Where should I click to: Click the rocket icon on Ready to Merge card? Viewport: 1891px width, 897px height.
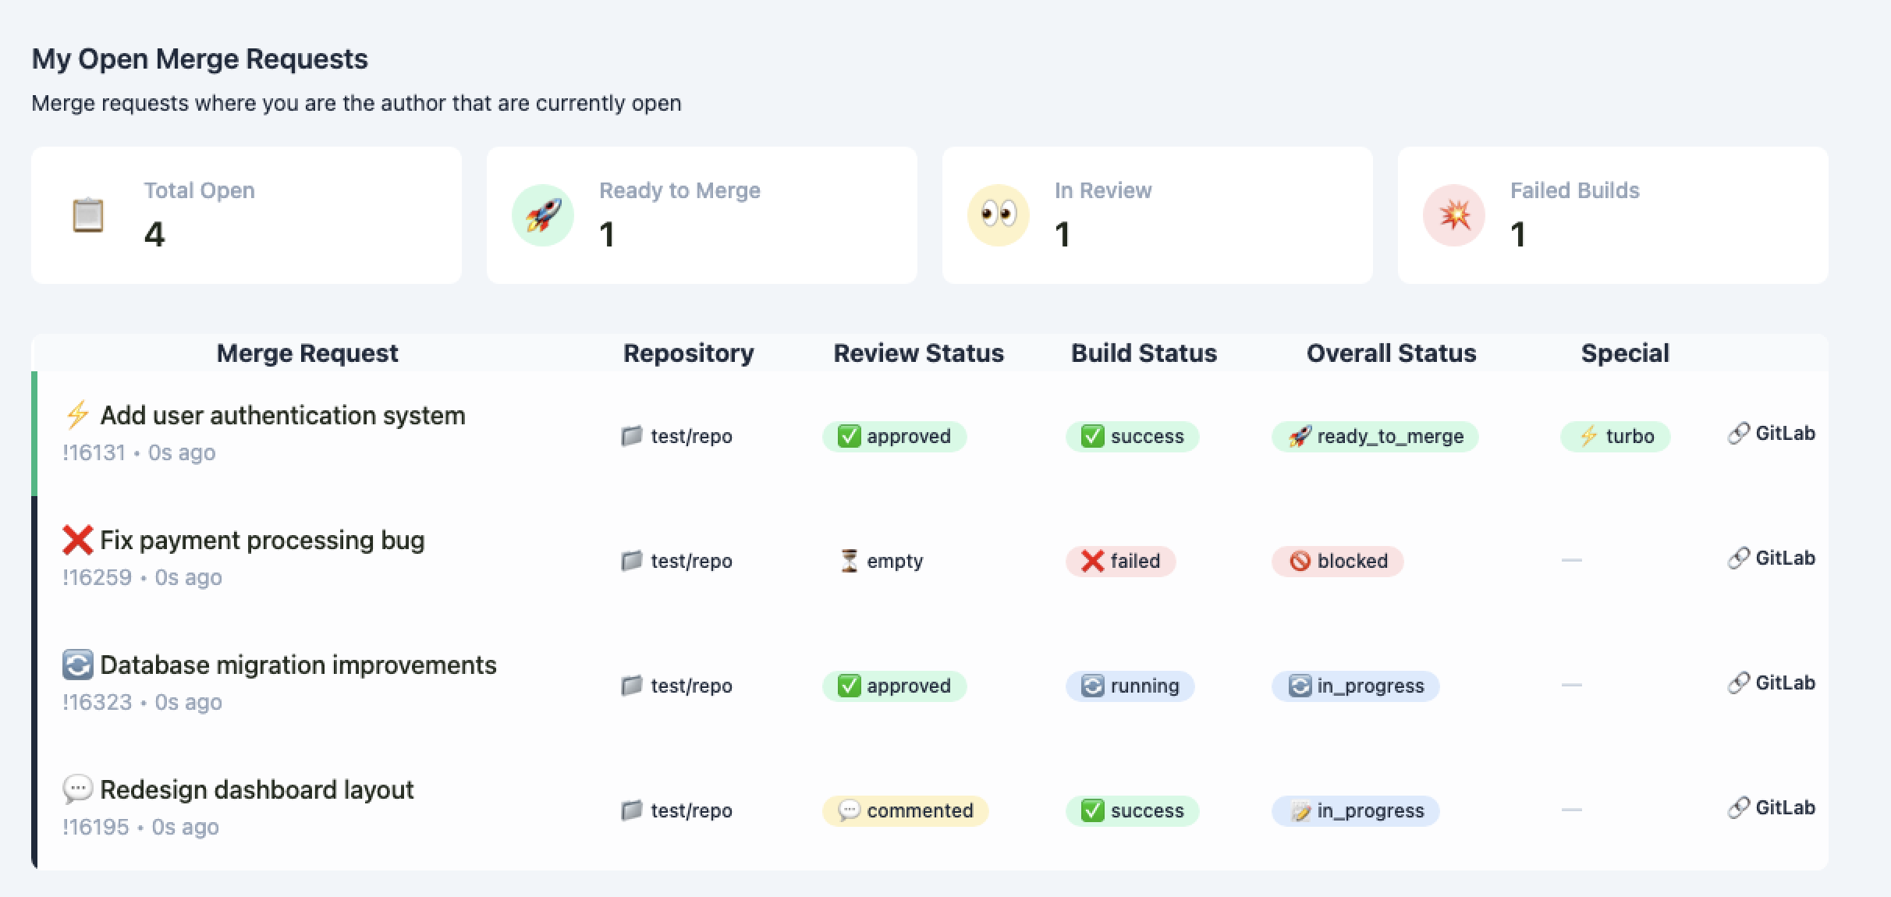(x=541, y=214)
